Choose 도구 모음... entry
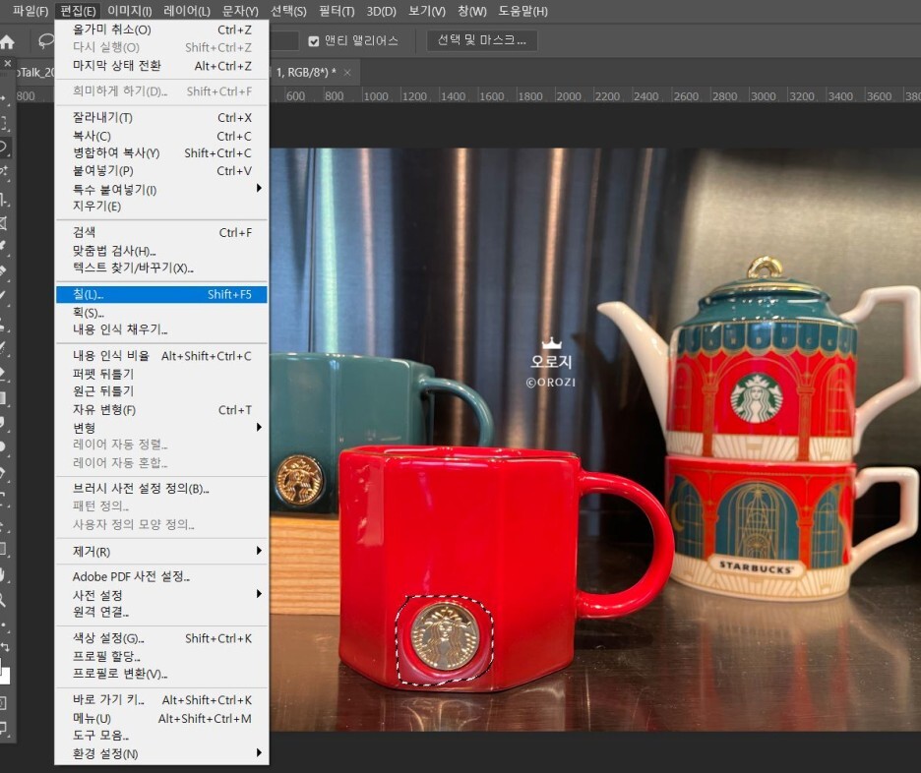The image size is (921, 773). click(x=161, y=735)
